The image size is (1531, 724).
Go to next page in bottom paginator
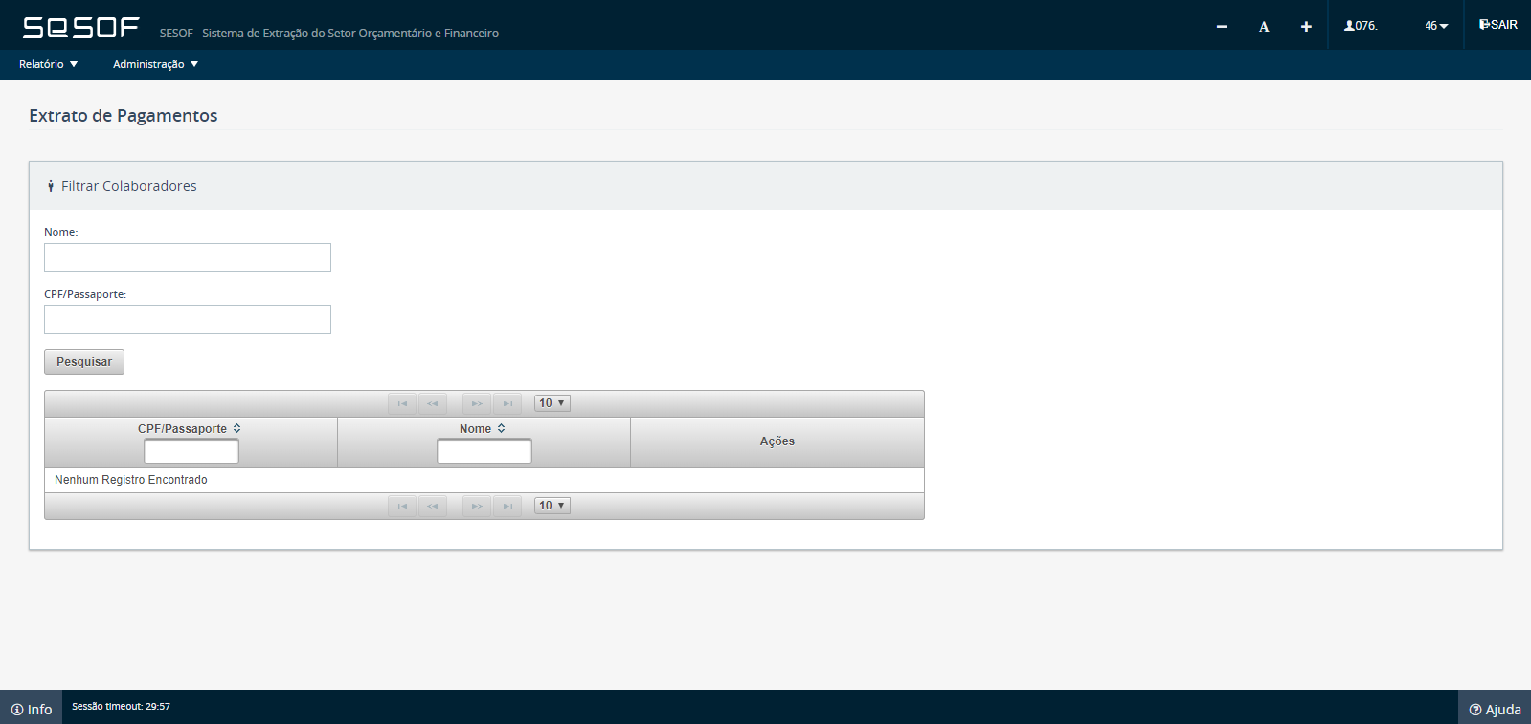pyautogui.click(x=477, y=506)
